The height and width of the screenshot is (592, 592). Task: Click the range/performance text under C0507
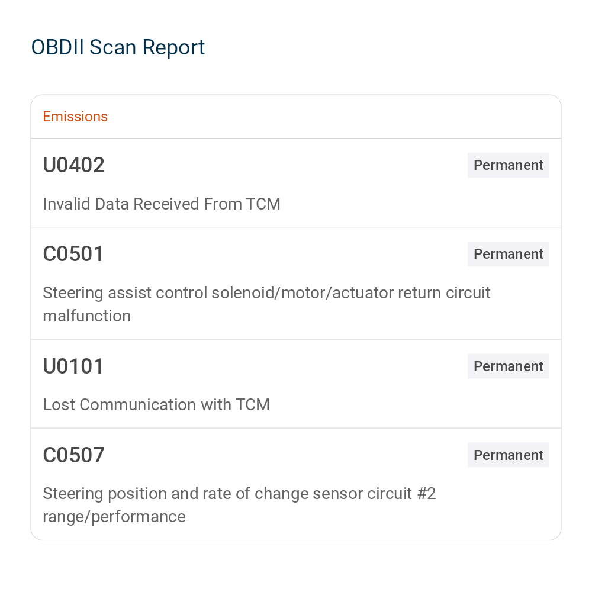click(x=114, y=517)
